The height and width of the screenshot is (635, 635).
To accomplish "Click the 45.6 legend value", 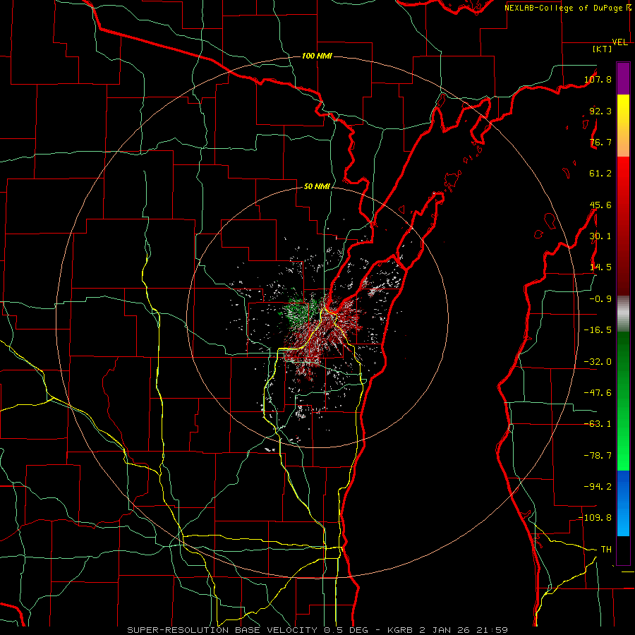I will click(600, 205).
